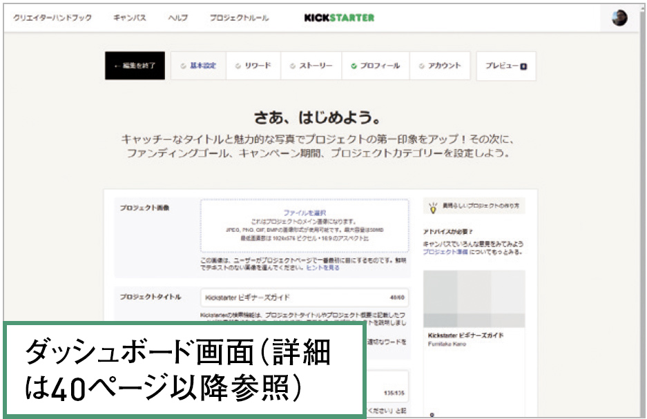The image size is (647, 419).
Task: Click the lightbulb 素晴らしいプロジェクトの作り方 tip
Action: [x=474, y=206]
